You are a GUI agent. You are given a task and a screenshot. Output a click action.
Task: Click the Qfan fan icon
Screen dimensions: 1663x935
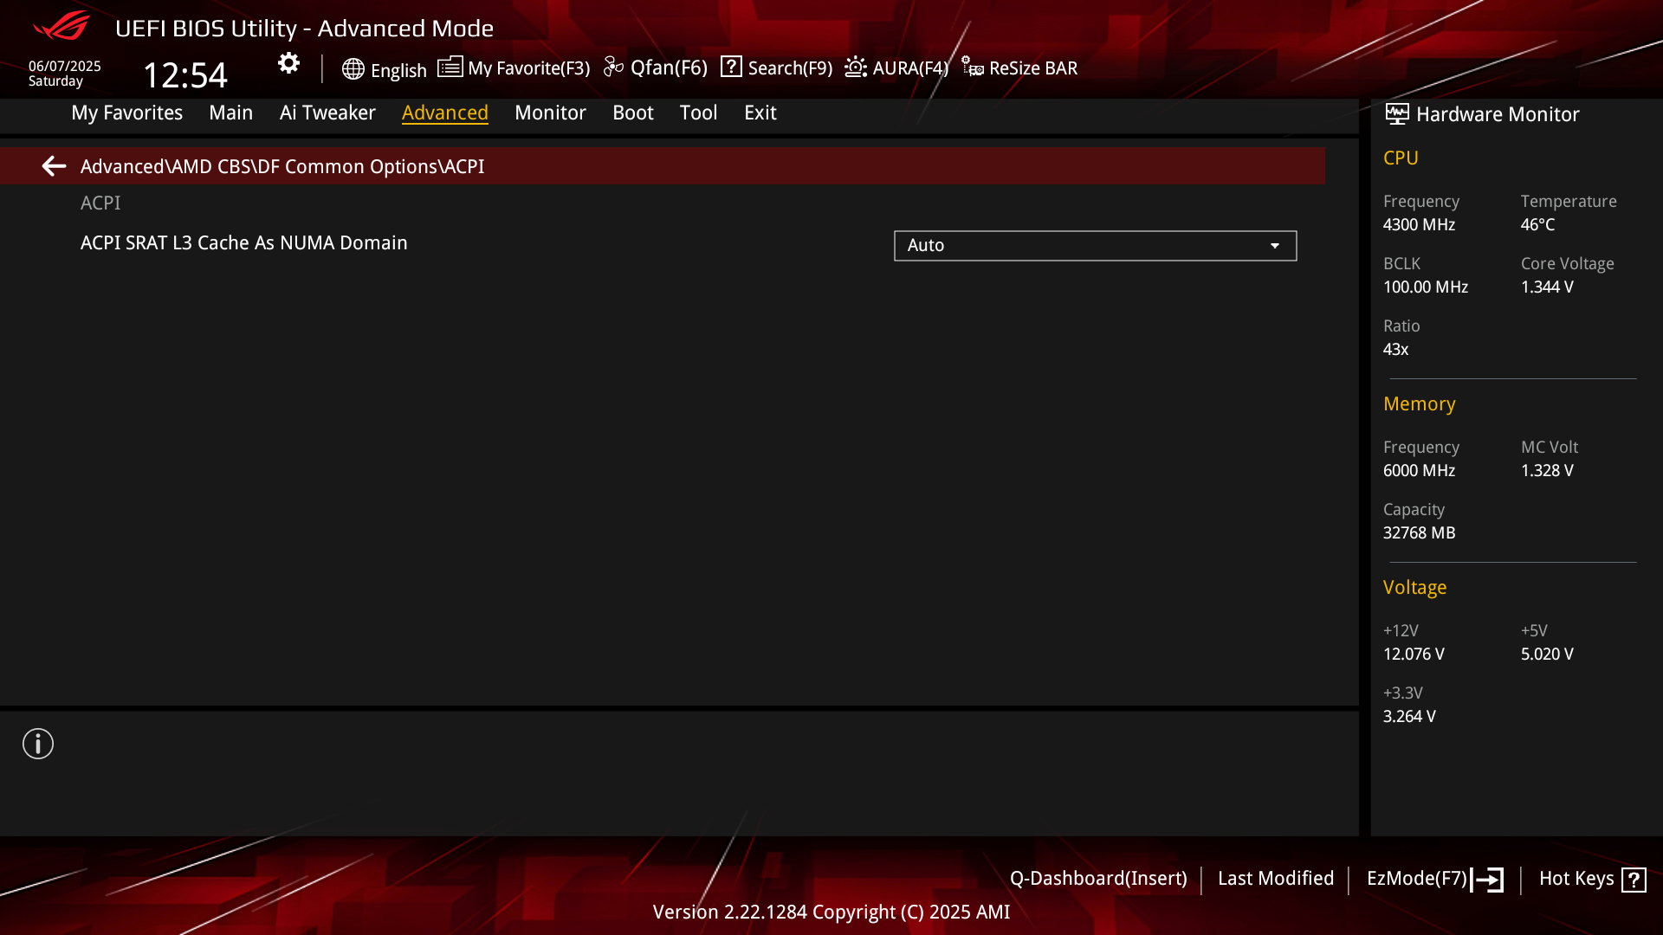[613, 67]
